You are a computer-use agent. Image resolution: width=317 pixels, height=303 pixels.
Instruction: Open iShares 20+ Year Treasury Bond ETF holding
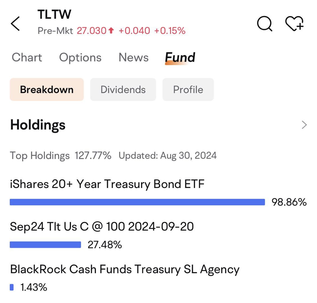point(107,184)
